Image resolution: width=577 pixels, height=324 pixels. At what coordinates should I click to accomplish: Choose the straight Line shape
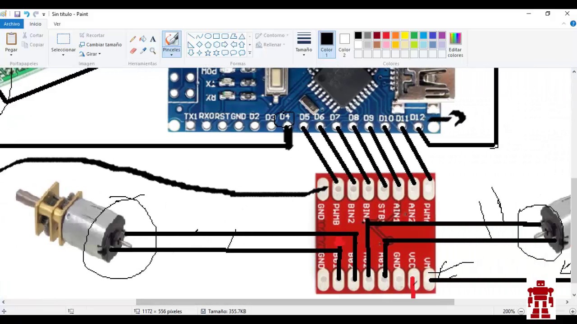pos(191,36)
